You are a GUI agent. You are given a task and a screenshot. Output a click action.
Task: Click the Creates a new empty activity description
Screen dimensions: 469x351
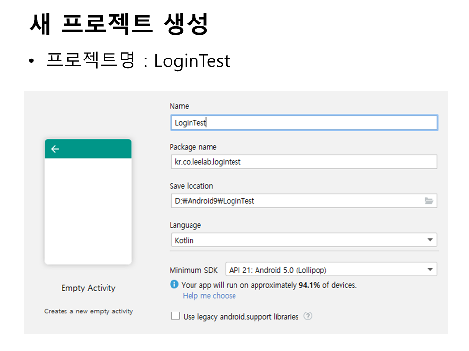(x=88, y=311)
